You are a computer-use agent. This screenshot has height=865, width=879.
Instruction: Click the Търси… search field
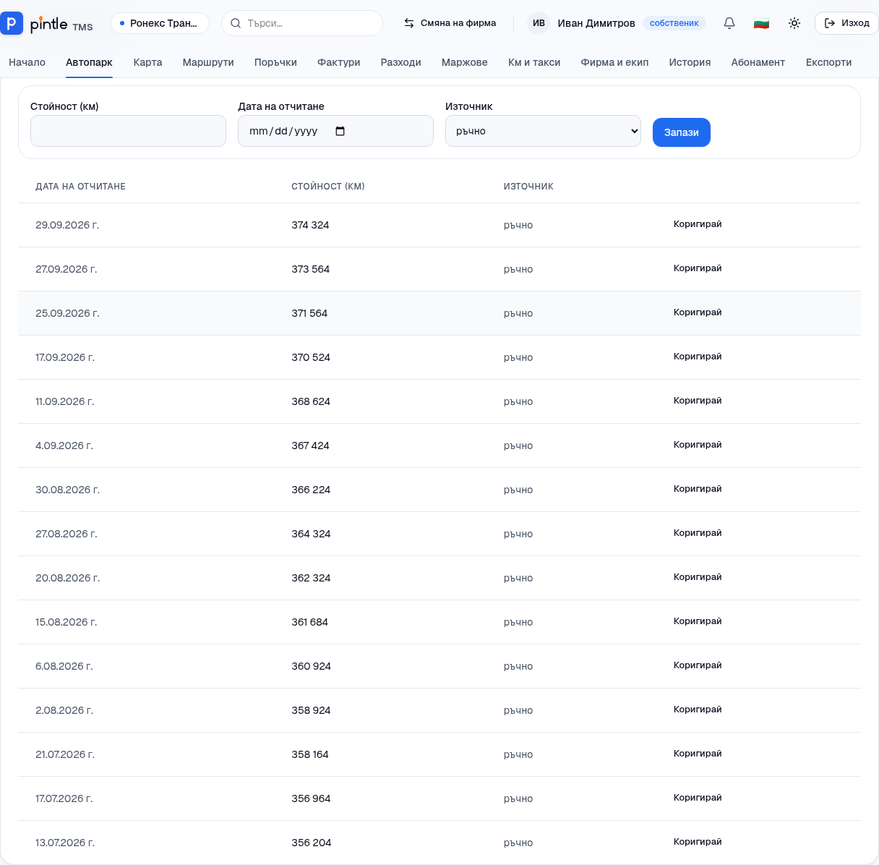302,23
